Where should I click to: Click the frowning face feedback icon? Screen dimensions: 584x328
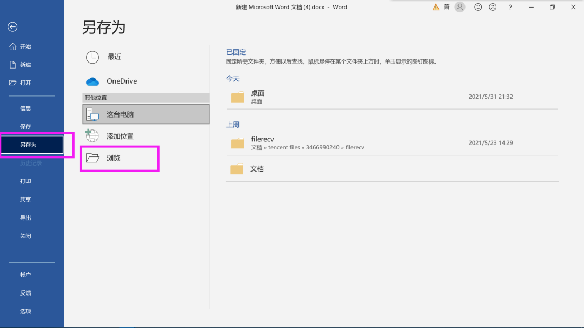tap(493, 7)
